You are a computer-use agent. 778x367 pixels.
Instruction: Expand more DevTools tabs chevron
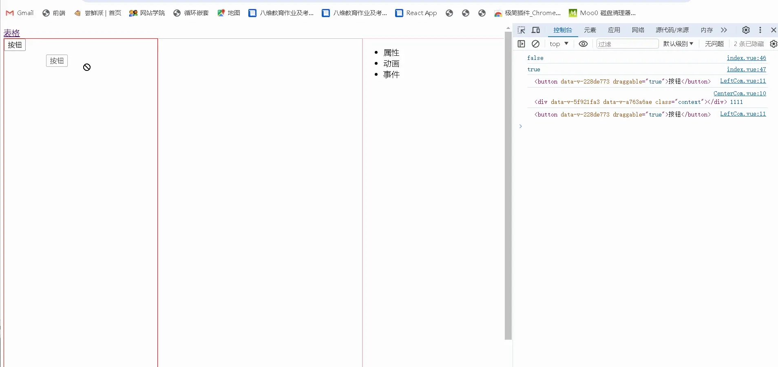coord(724,30)
